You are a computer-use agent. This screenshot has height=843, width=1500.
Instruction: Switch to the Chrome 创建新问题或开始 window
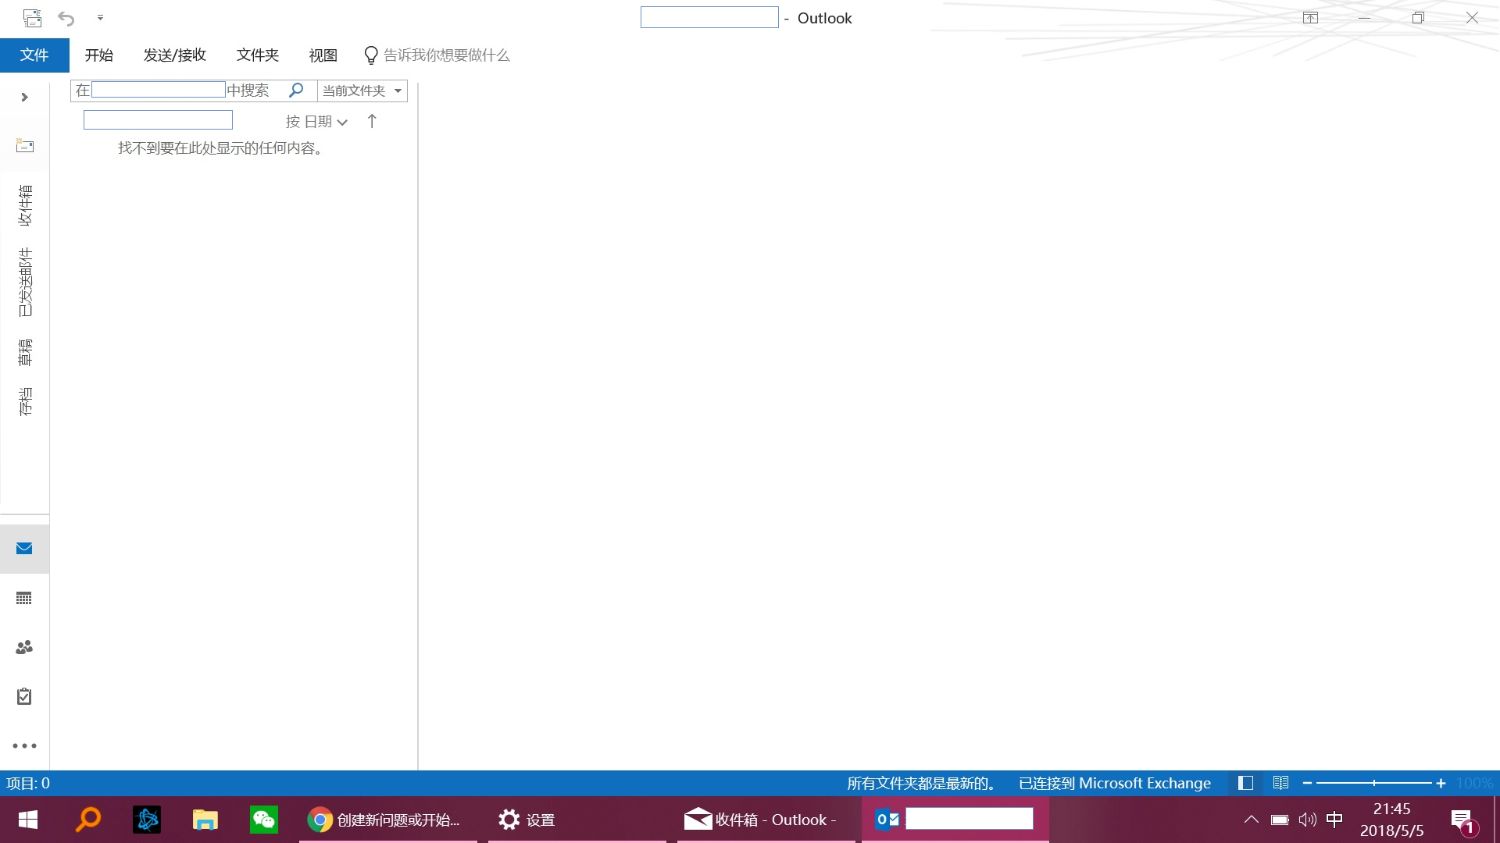pyautogui.click(x=388, y=820)
